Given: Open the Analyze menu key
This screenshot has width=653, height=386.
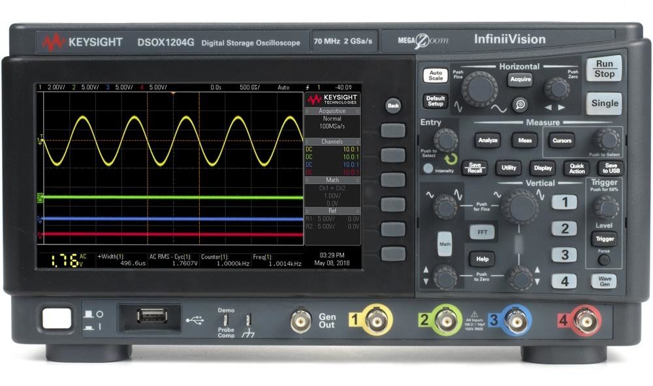Looking at the screenshot, I should [x=488, y=141].
